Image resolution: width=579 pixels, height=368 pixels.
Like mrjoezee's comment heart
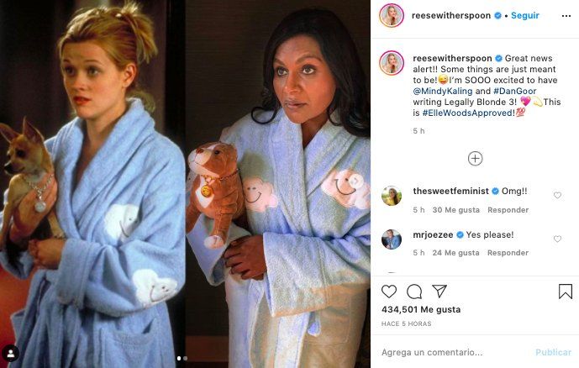(x=558, y=239)
